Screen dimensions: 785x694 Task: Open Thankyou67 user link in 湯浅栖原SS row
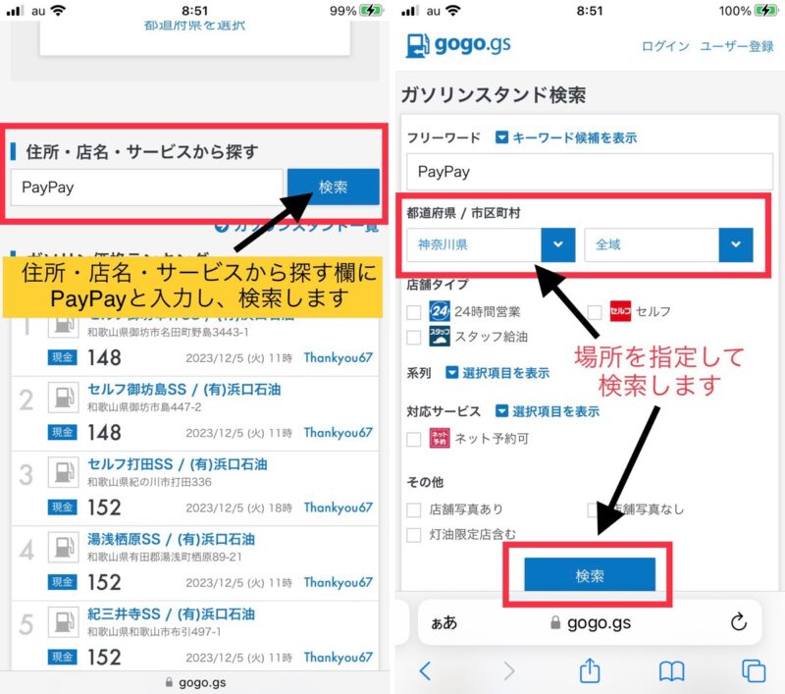(x=338, y=582)
